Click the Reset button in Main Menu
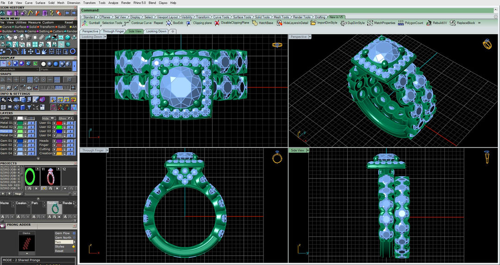This screenshot has width=500, height=265. click(x=69, y=22)
